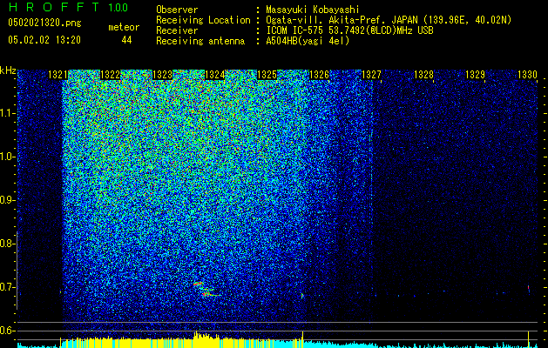Click the 1321 time marker
The image size is (548, 348).
pyautogui.click(x=58, y=75)
